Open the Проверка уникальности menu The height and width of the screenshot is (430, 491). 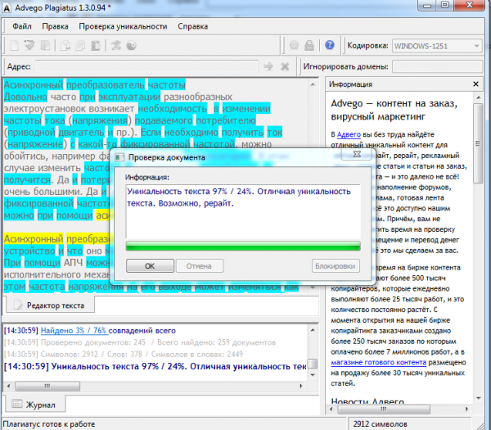point(123,27)
